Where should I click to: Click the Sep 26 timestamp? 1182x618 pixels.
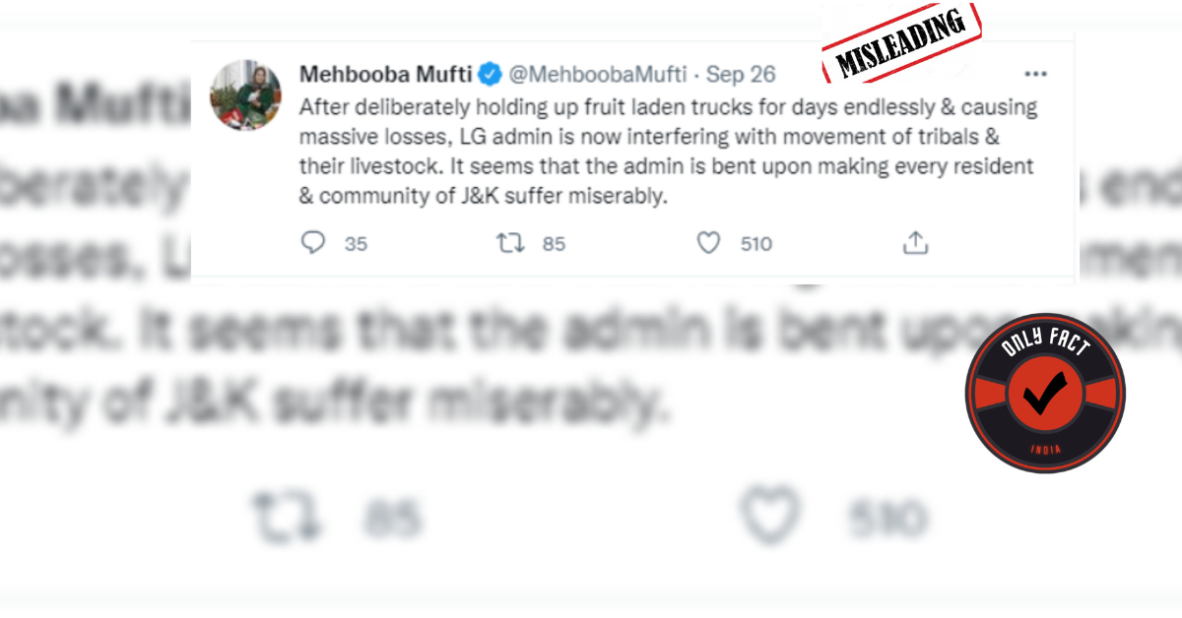(x=741, y=75)
